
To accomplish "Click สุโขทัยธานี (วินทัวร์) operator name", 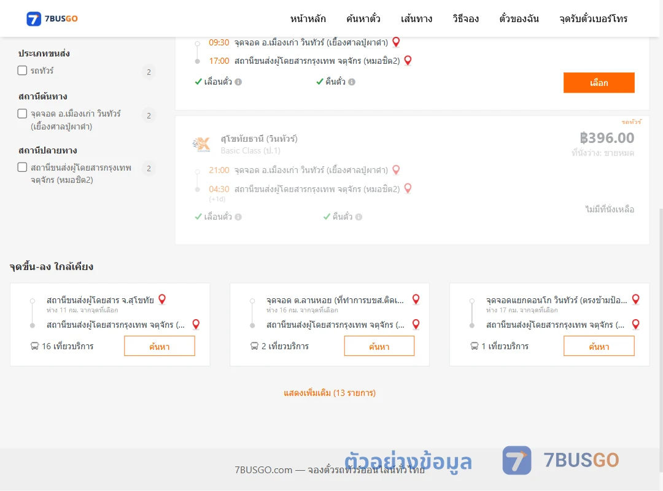I will pos(259,139).
